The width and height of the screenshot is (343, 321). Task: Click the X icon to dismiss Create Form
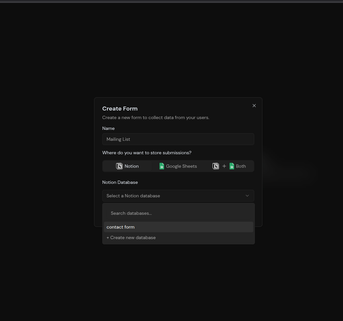pyautogui.click(x=254, y=106)
